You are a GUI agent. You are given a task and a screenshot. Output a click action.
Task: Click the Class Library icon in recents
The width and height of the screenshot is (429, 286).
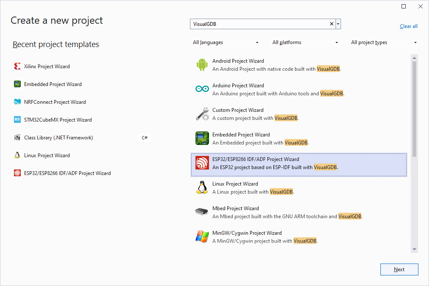[17, 138]
